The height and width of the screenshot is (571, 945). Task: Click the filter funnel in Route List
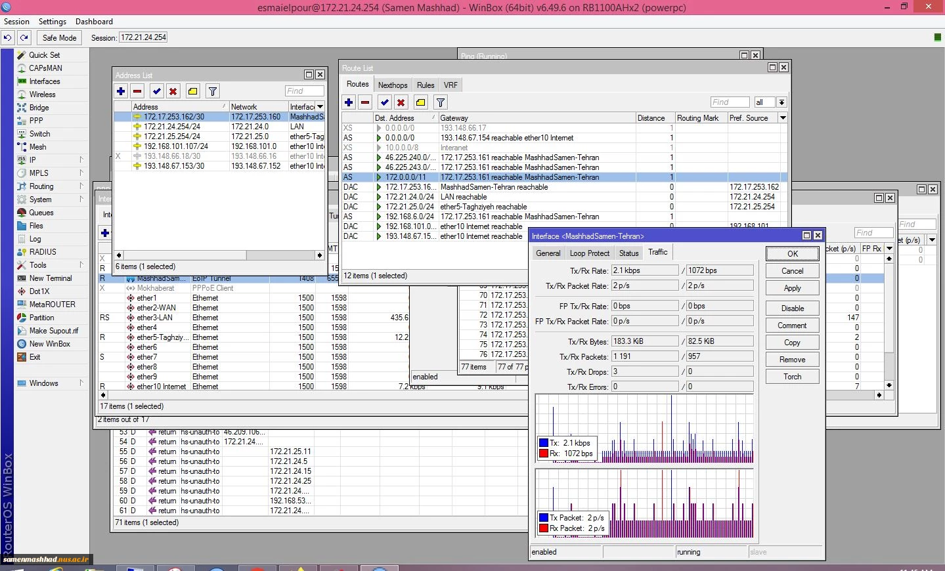tap(441, 102)
